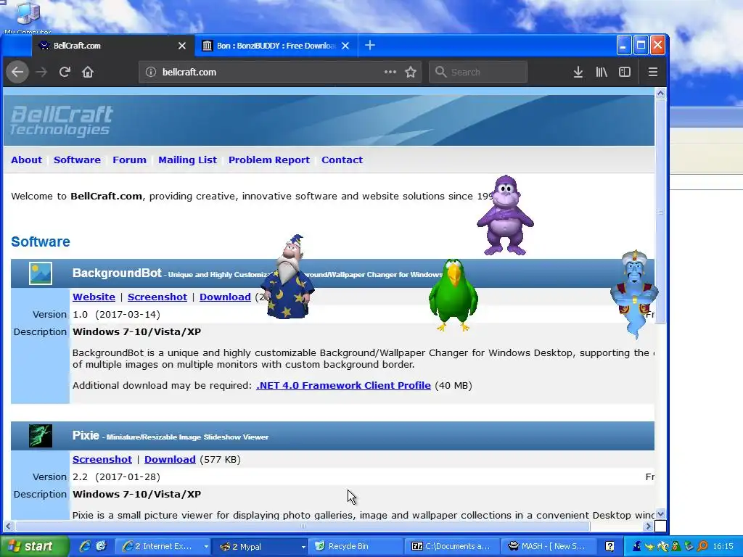Click the 16:15 system clock
Image resolution: width=743 pixels, height=557 pixels.
click(x=723, y=546)
